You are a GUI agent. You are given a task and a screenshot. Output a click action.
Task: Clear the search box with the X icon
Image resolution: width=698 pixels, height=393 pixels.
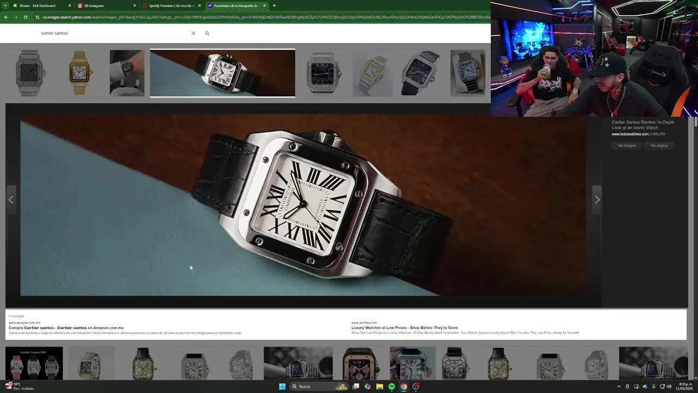click(x=193, y=33)
